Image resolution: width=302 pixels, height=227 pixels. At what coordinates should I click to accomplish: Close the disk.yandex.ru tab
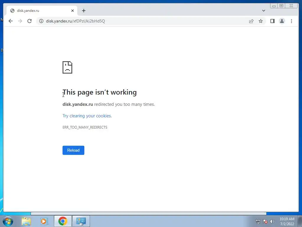(x=73, y=11)
